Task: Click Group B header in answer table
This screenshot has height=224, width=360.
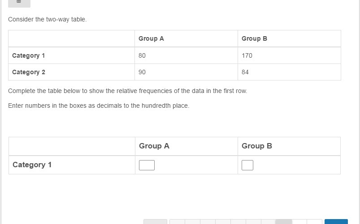Action: (257, 146)
